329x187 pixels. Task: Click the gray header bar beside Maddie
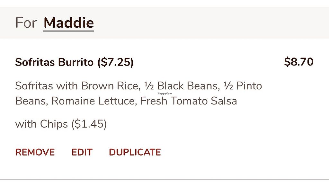coord(209,23)
